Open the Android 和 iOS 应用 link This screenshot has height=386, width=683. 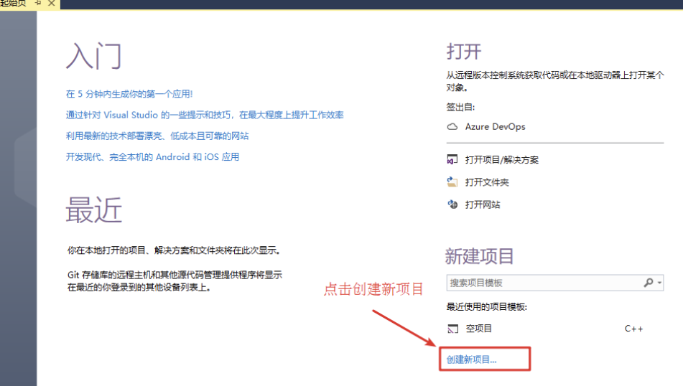pos(152,156)
